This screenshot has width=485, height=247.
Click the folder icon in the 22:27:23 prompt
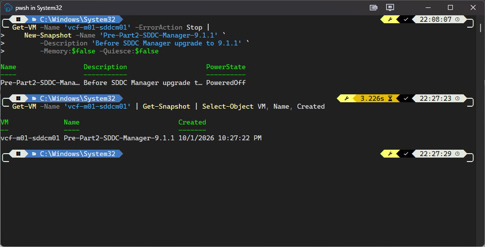pos(34,99)
